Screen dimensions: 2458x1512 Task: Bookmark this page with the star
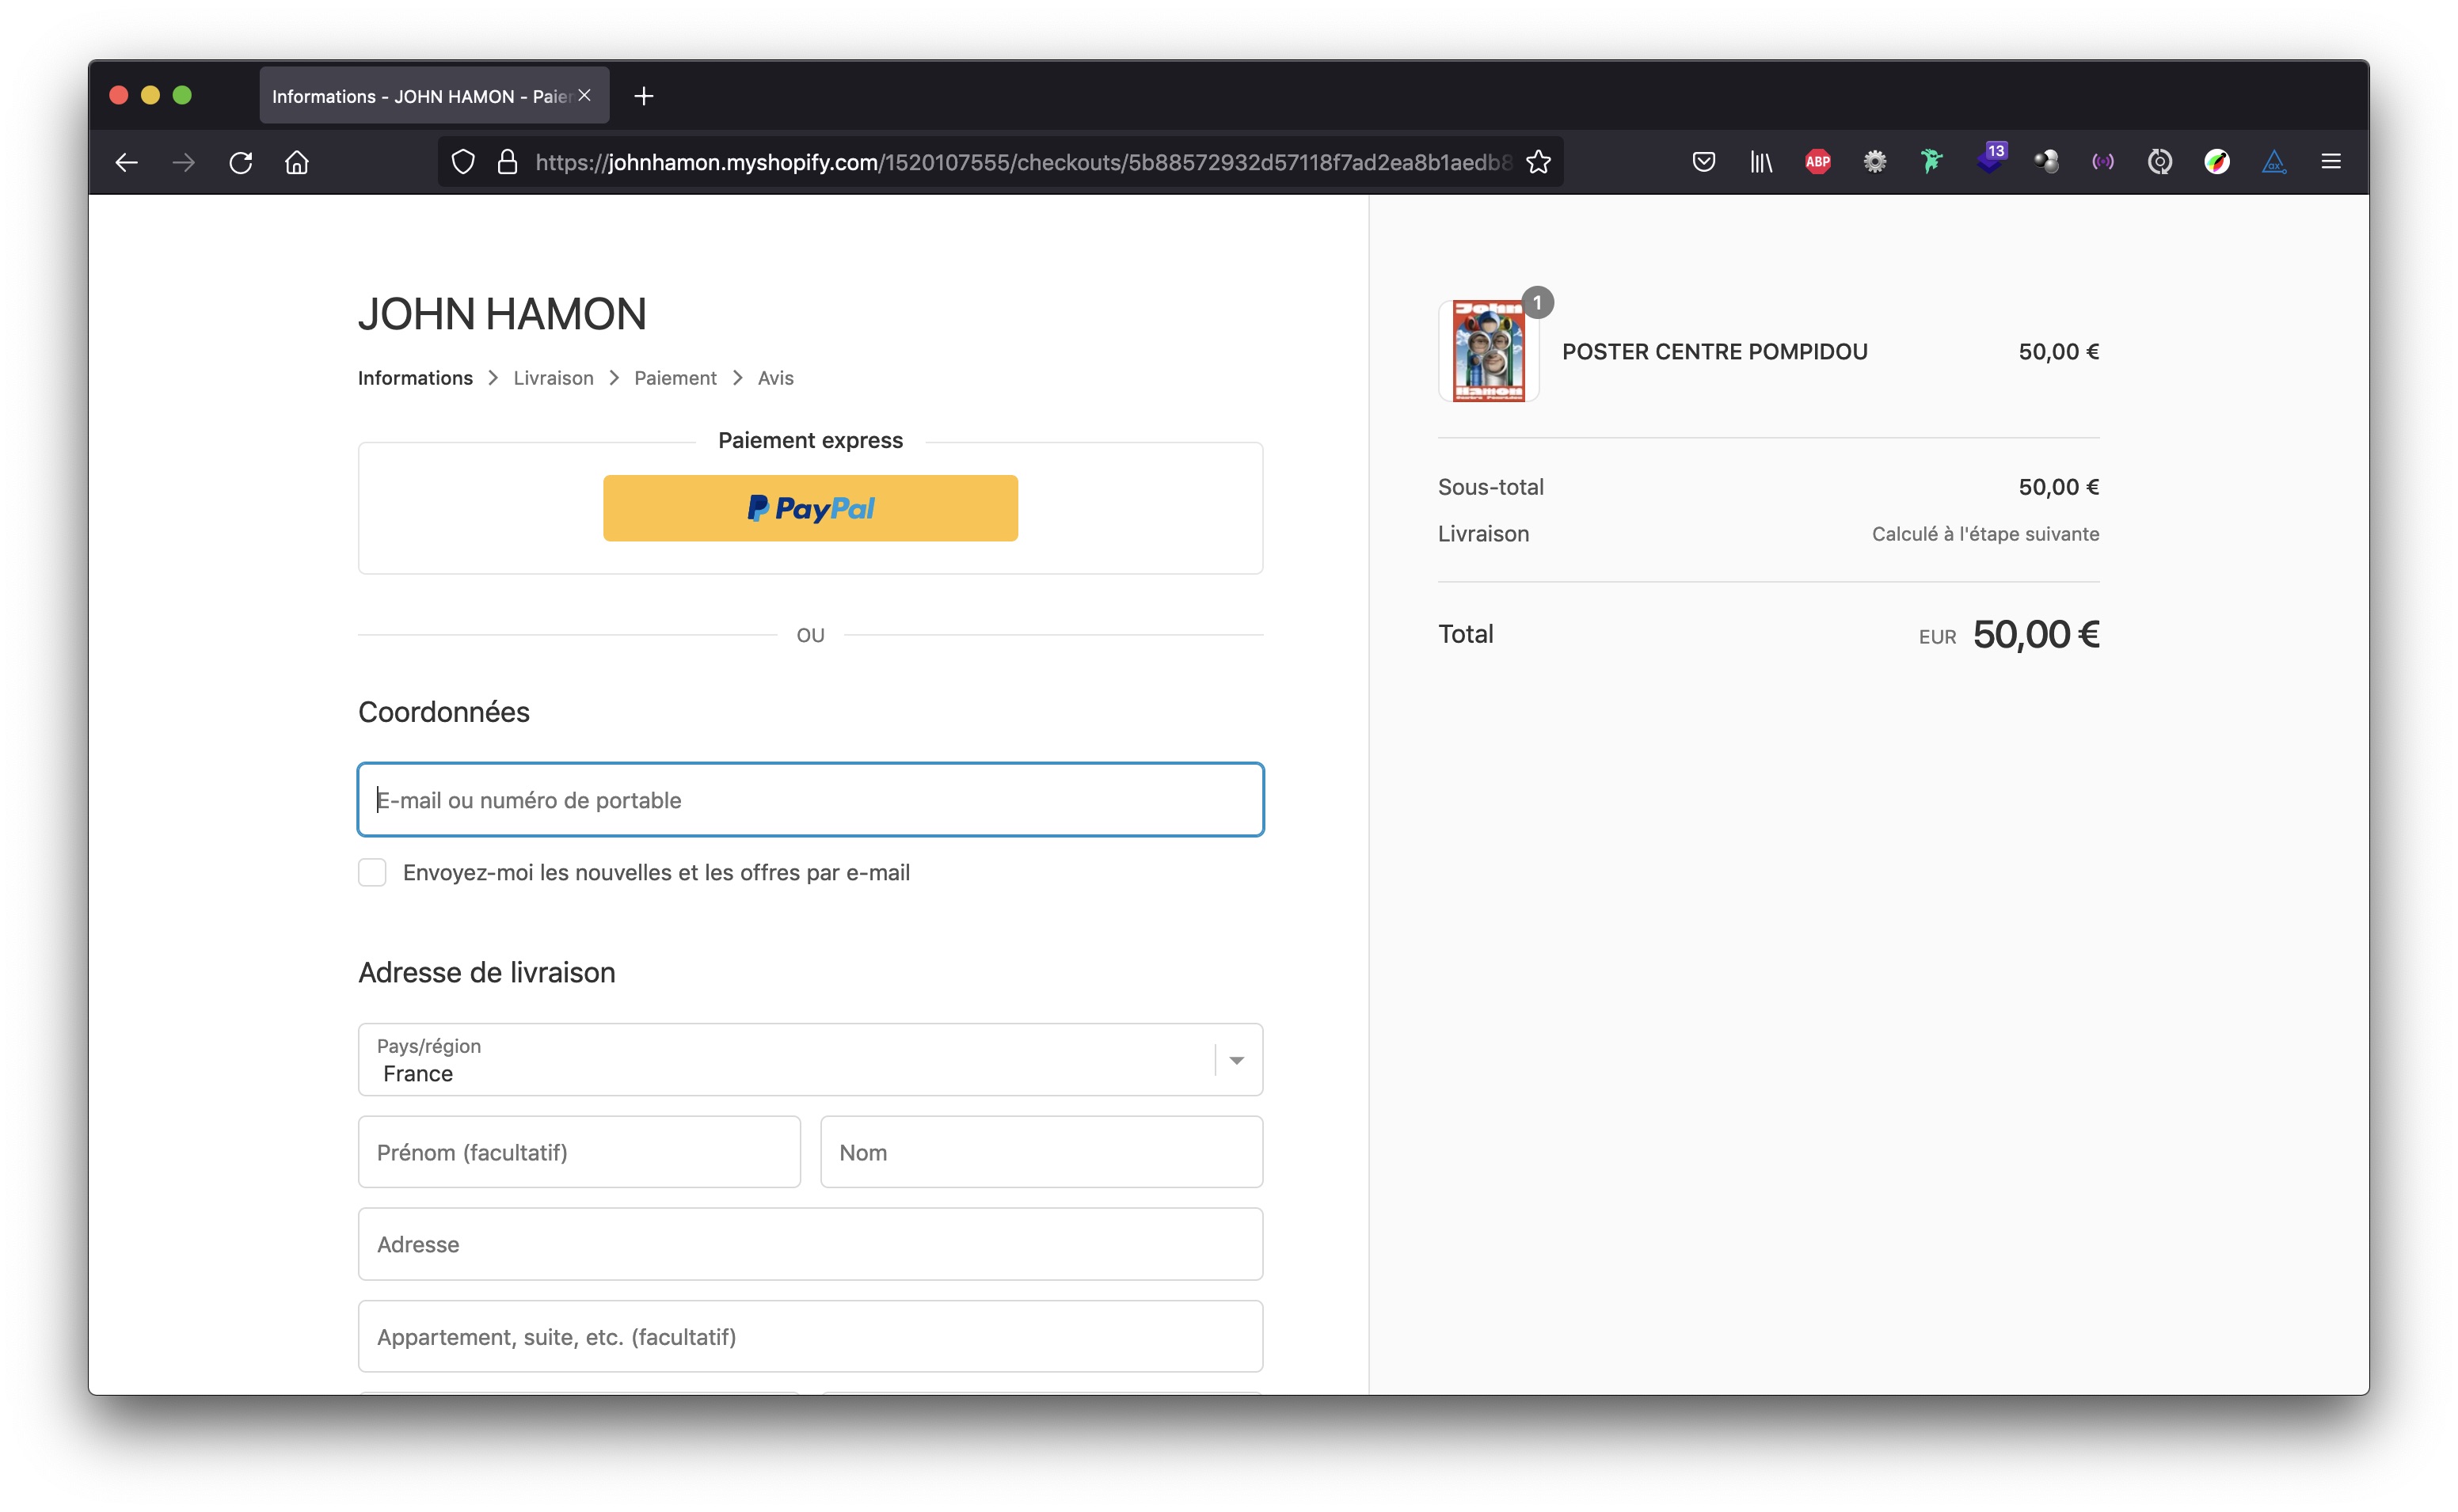pyautogui.click(x=1538, y=162)
